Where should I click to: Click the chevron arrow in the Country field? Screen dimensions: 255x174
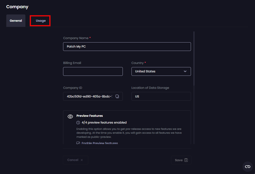click(x=185, y=71)
